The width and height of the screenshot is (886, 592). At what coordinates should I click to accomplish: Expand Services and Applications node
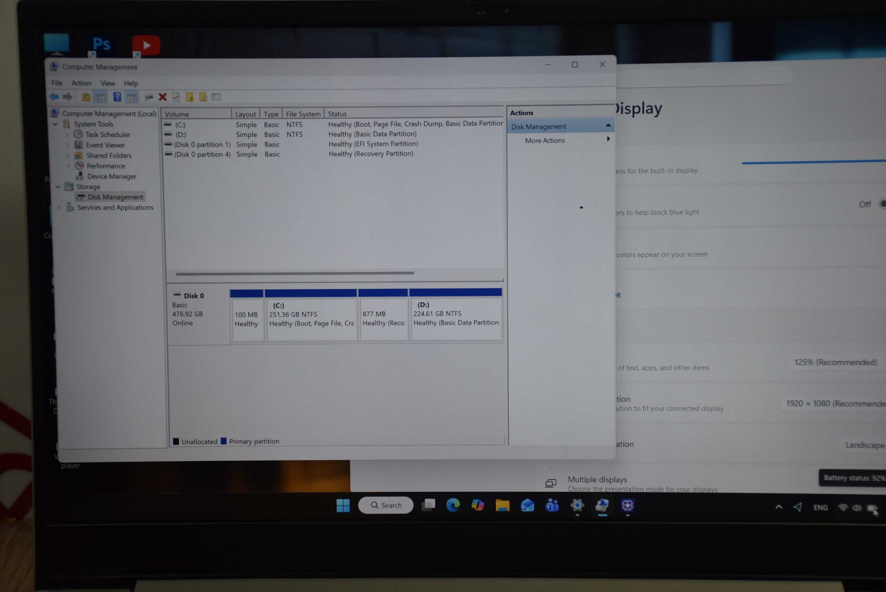(59, 208)
